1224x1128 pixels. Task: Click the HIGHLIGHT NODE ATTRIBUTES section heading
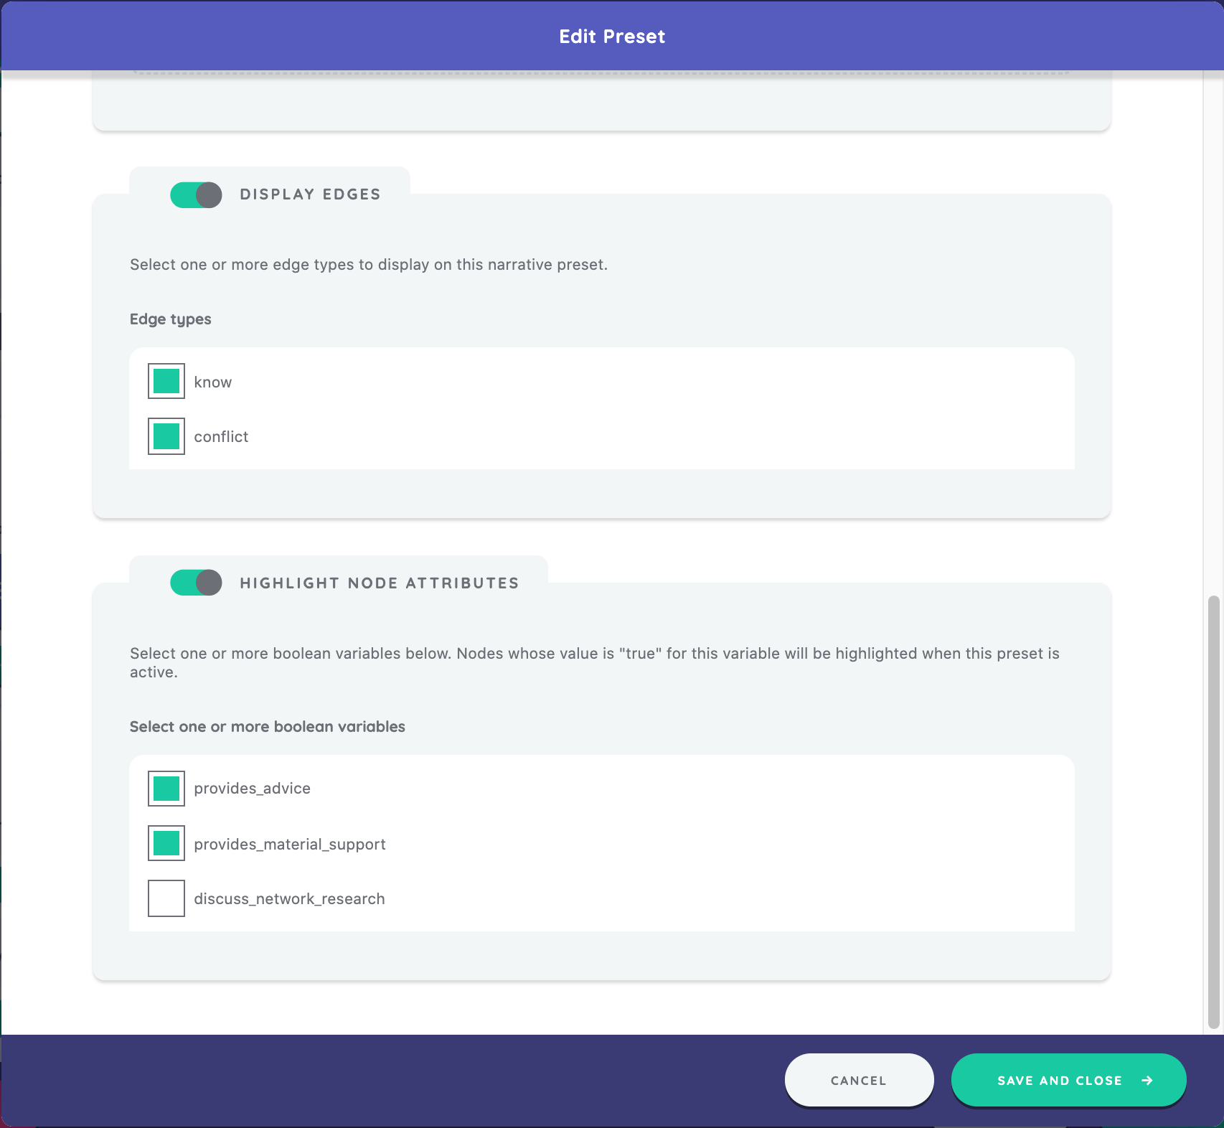tap(379, 583)
